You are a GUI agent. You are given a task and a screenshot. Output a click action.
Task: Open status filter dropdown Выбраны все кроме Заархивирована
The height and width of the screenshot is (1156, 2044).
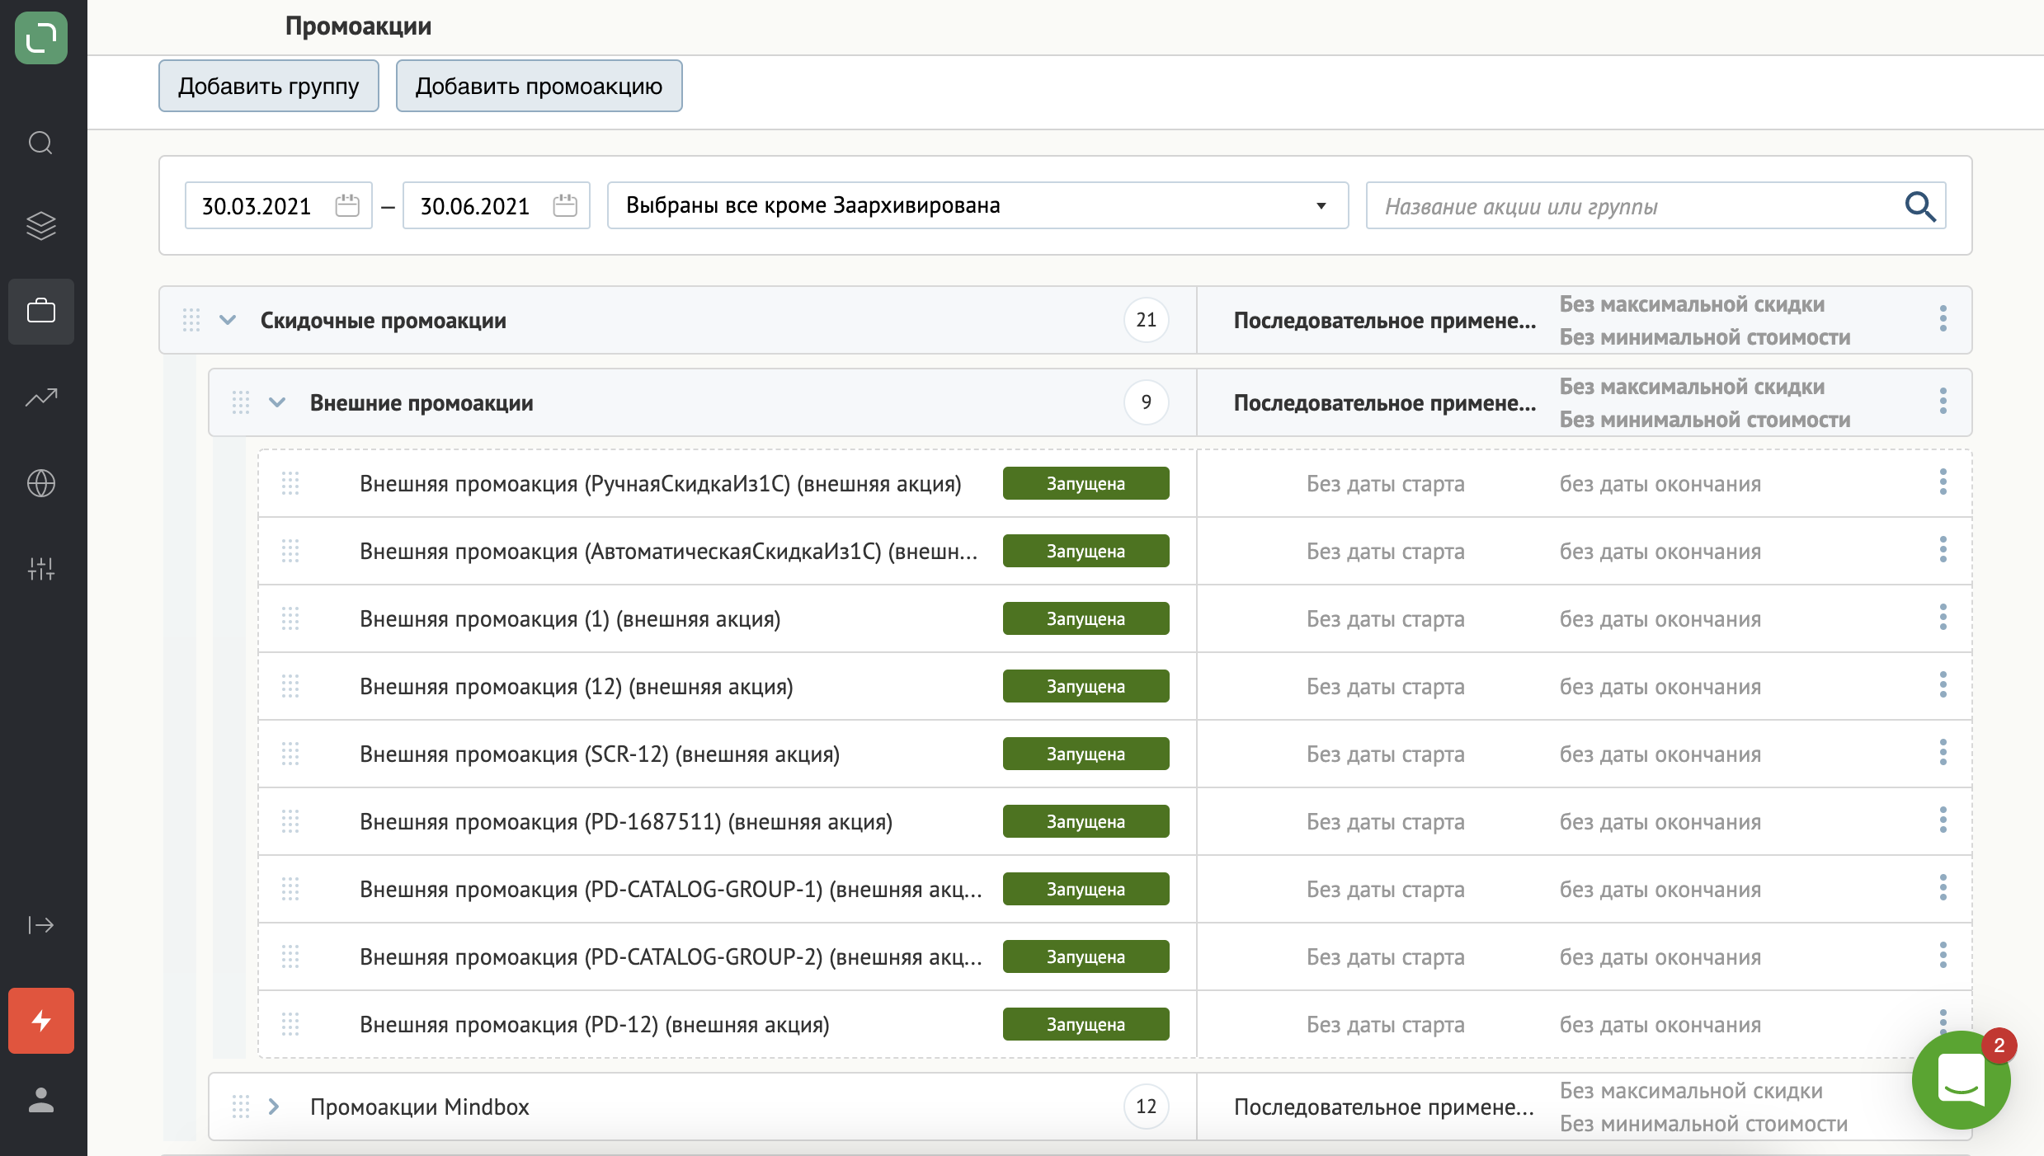(x=977, y=205)
